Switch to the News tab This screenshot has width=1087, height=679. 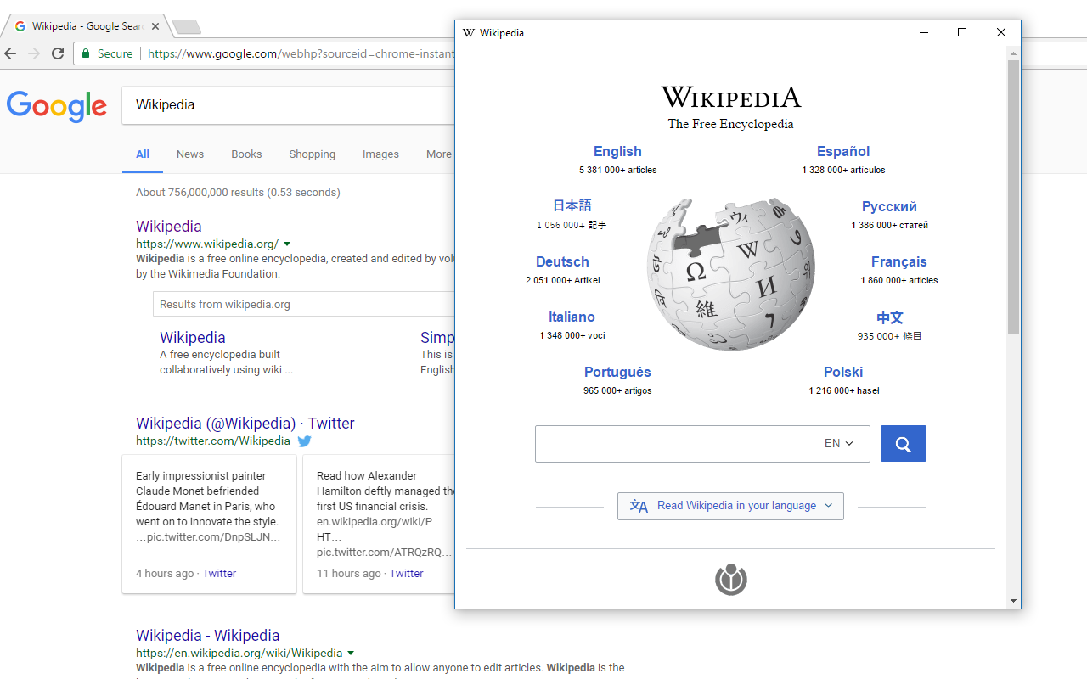click(x=190, y=154)
